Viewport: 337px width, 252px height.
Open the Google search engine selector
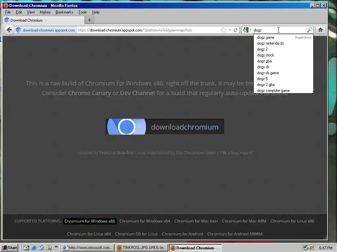click(247, 30)
